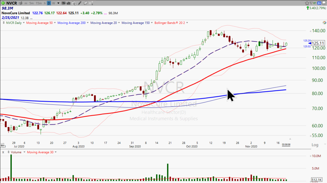
Task: Click the share chart icon
Action: pyautogui.click(x=91, y=3)
